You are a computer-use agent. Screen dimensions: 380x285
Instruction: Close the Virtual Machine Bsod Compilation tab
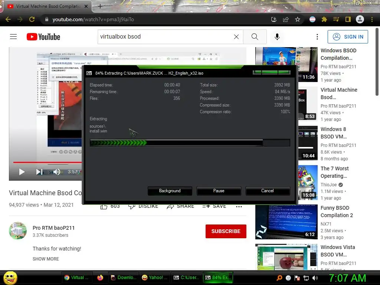point(86,6)
